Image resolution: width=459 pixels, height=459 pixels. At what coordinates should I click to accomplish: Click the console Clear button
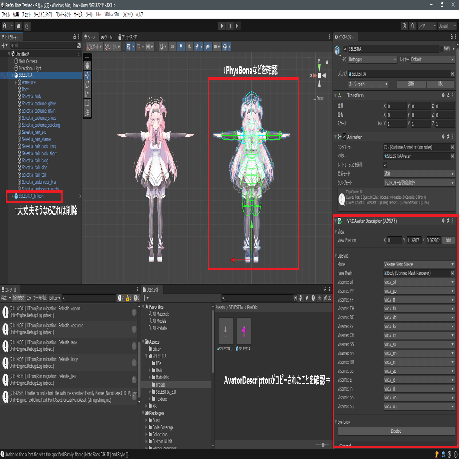coord(4,298)
